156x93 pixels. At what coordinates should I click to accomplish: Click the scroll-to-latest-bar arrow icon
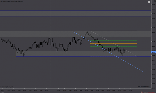click(149, 2)
